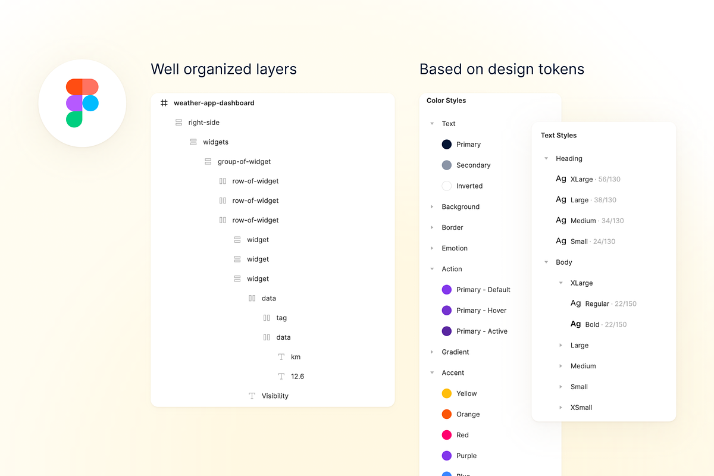Expand the Small subgroup under Body
This screenshot has width=714, height=476.
(560, 387)
